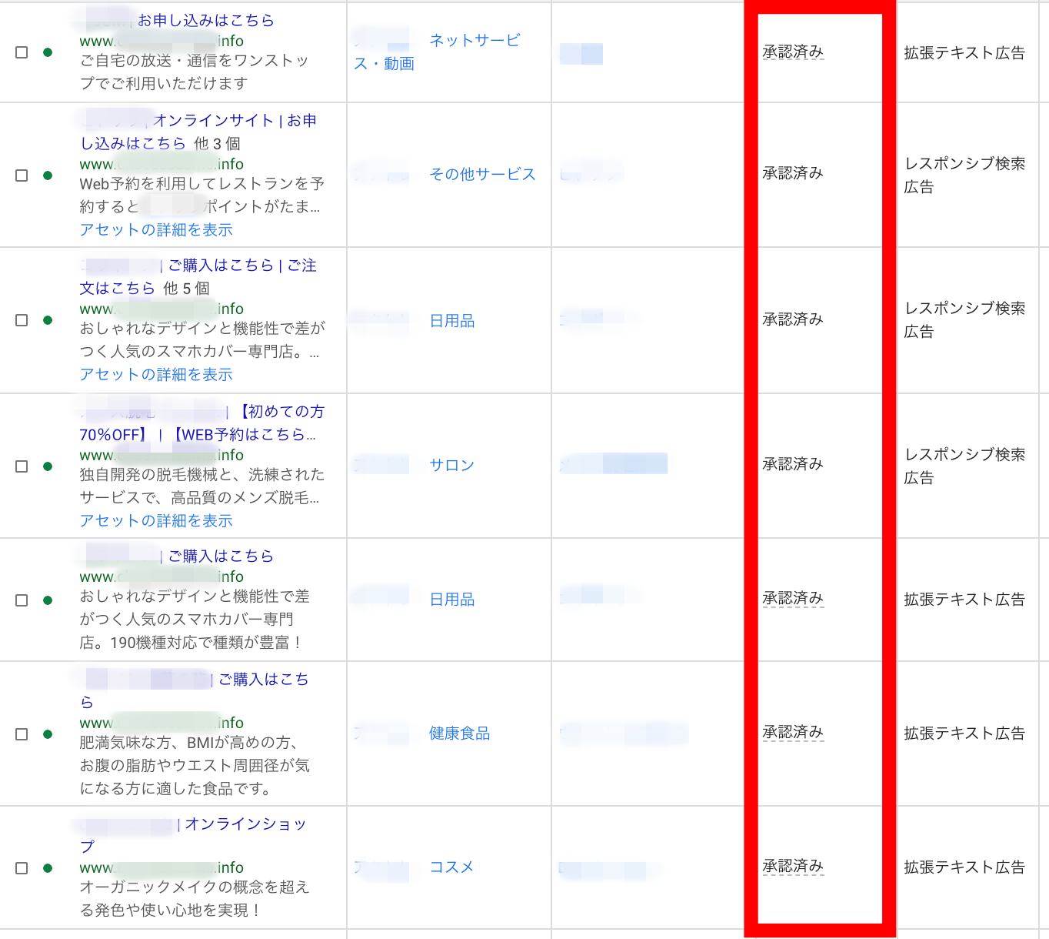Click green status dot on コスメ ad row

click(x=48, y=868)
